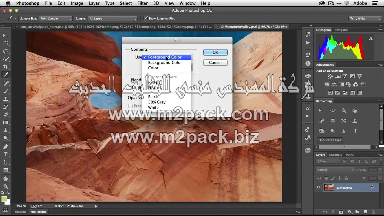The image size is (384, 216).
Task: Click Cancel in Fill dialog
Action: [215, 62]
